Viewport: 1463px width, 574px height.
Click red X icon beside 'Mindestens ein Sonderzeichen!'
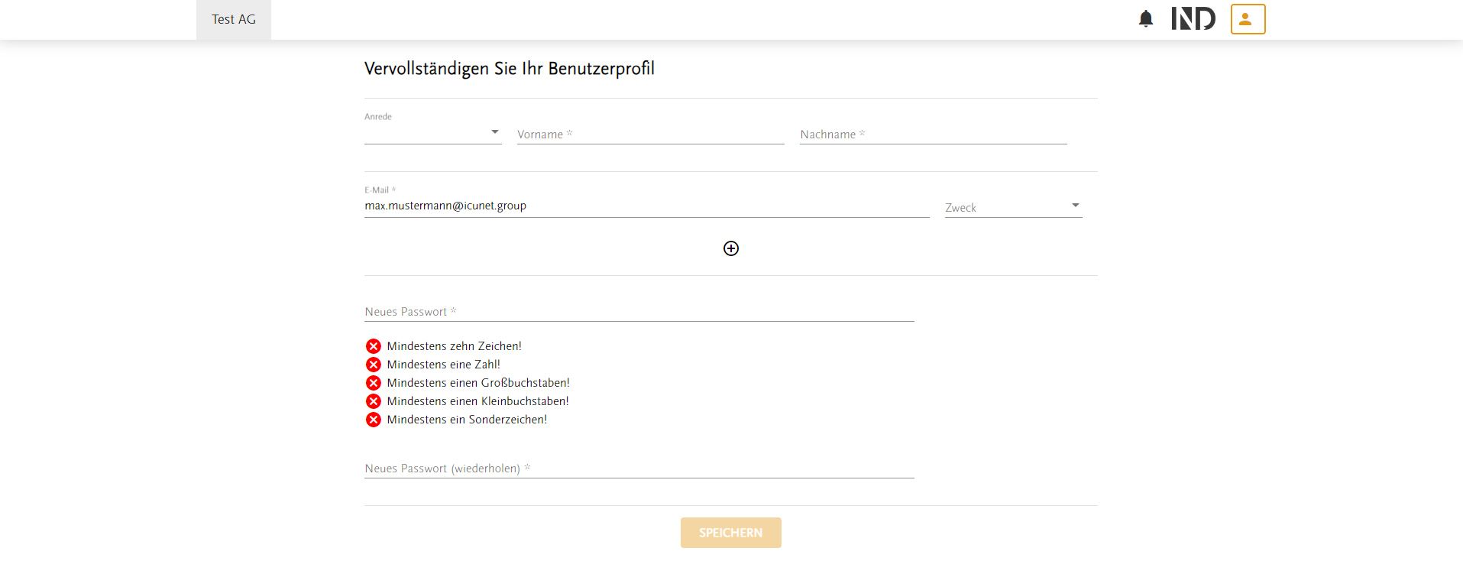pos(374,420)
